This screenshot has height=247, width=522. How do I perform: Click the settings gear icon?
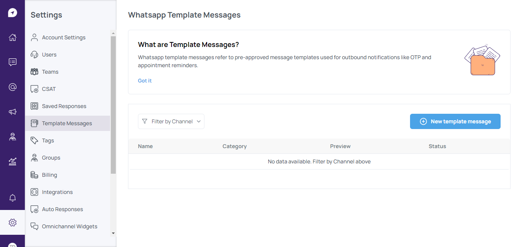point(13,222)
